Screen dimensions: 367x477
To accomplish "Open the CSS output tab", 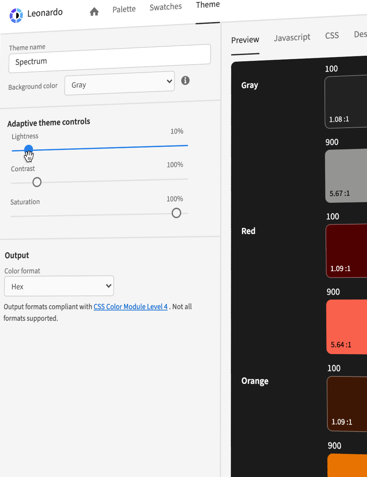I will click(x=332, y=36).
